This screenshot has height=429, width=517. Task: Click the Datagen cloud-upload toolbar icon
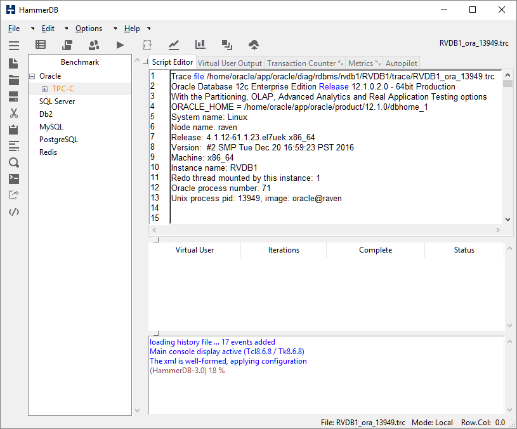[254, 45]
